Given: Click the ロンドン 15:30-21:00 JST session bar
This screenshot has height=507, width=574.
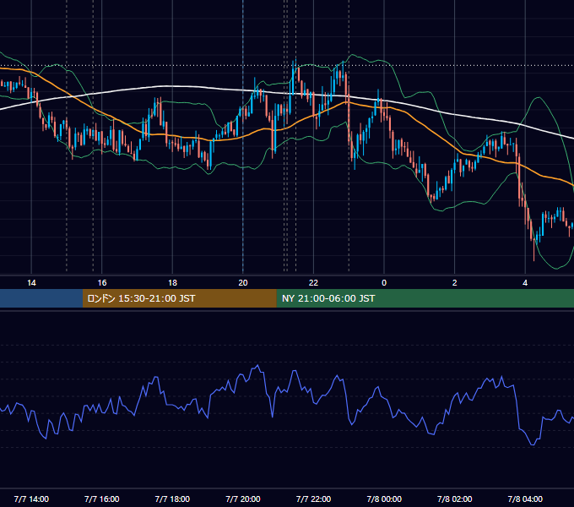Looking at the screenshot, I should [179, 298].
